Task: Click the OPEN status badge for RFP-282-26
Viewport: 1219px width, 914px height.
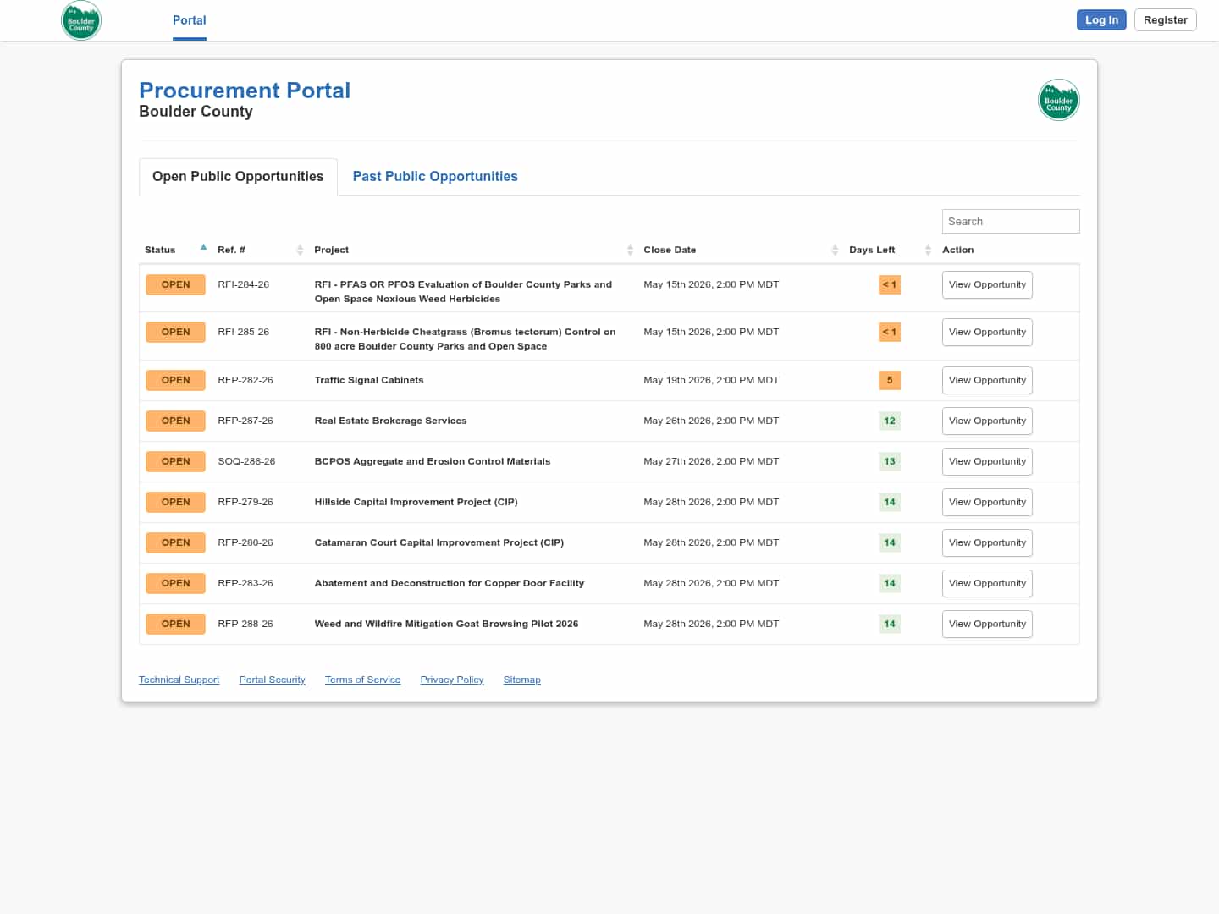Action: coord(175,380)
